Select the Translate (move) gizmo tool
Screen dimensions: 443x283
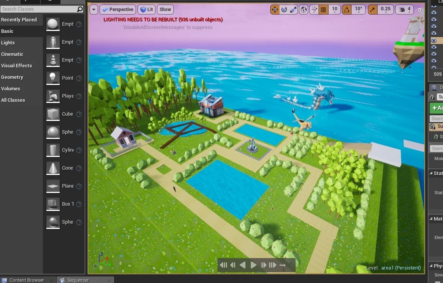(275, 10)
